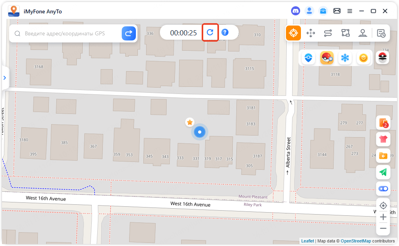The width and height of the screenshot is (399, 246).
Task: Zoom out the map with minus button
Action: [x=383, y=228]
